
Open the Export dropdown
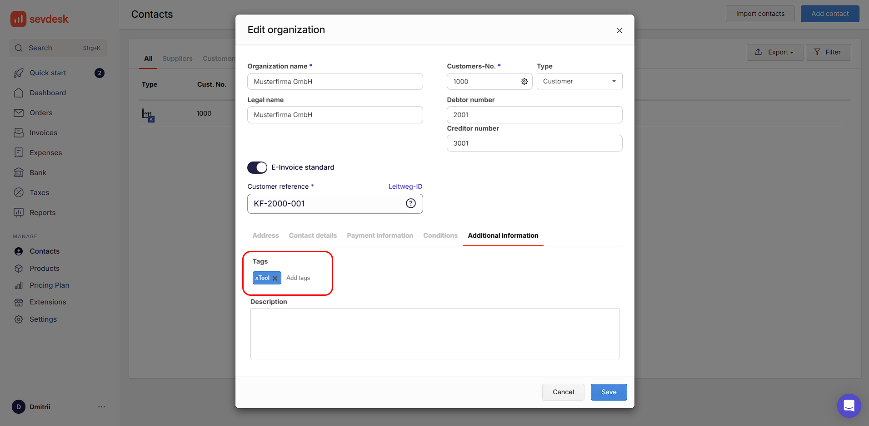coord(775,52)
